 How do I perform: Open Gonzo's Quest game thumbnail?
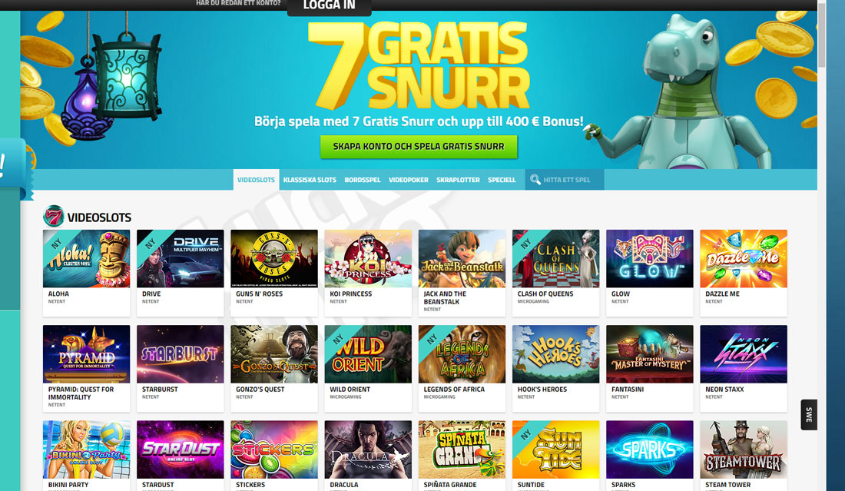pyautogui.click(x=273, y=354)
